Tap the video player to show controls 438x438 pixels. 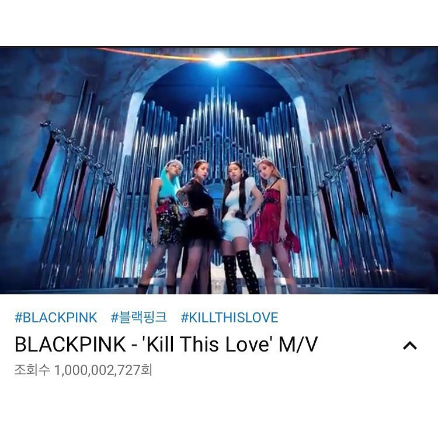[x=219, y=170]
